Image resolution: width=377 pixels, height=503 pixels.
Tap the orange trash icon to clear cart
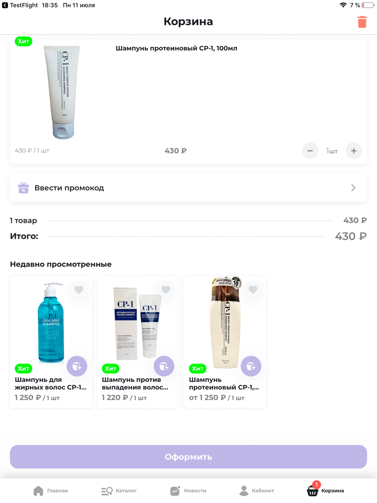tap(362, 22)
